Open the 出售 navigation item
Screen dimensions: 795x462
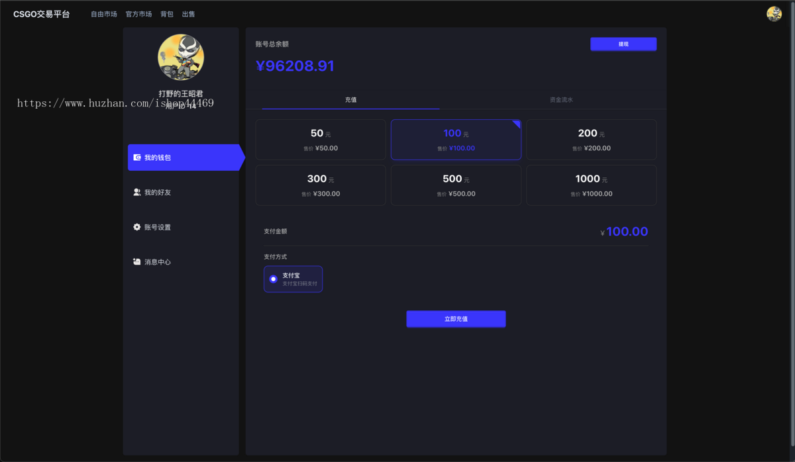point(188,14)
